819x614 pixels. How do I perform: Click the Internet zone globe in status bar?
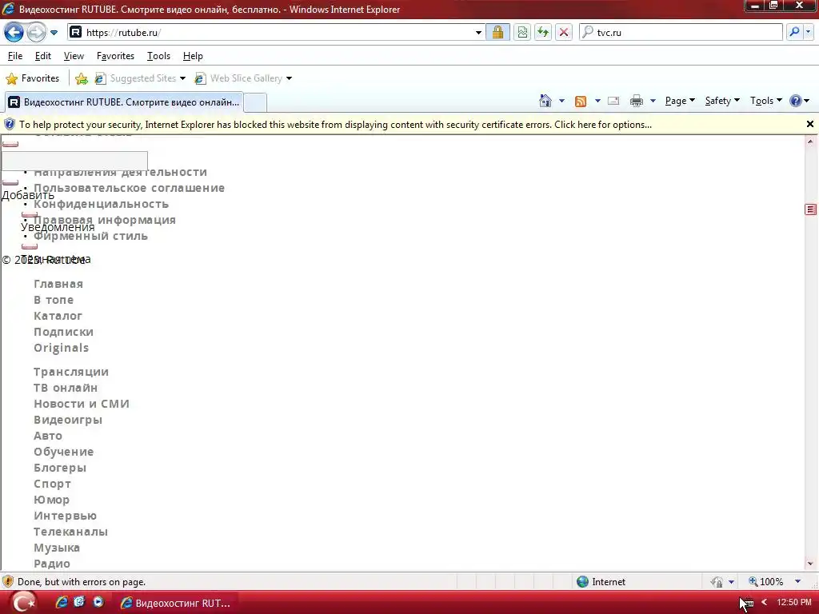tap(582, 582)
